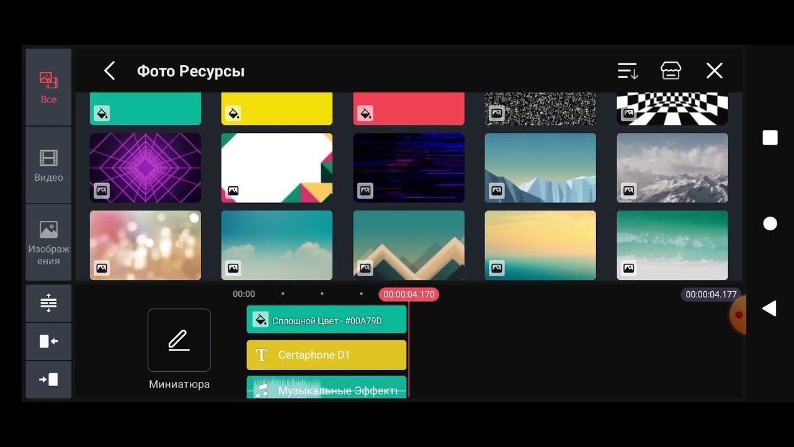Select the Музыкальные Эффекты audio track
This screenshot has width=794, height=447.
click(327, 387)
